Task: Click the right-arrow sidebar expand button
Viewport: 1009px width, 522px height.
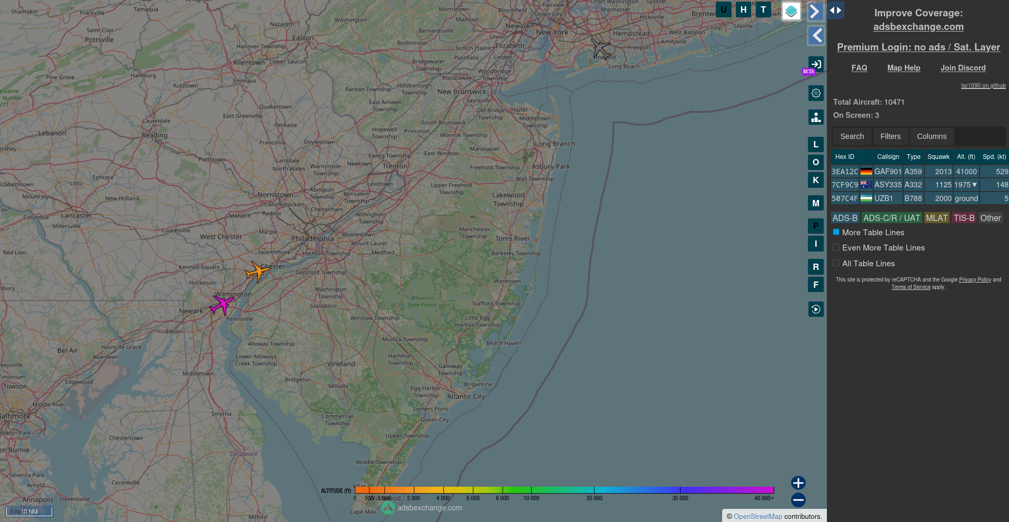Action: coord(815,11)
